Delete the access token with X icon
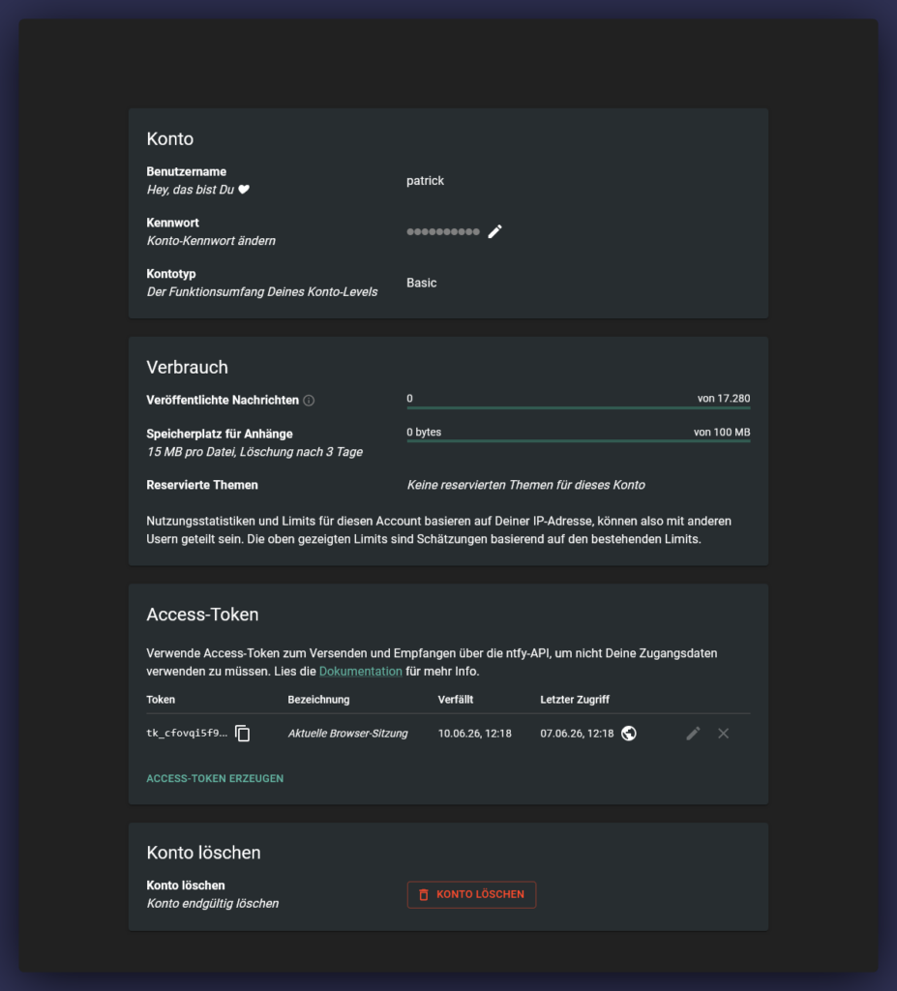The height and width of the screenshot is (991, 897). 723,734
